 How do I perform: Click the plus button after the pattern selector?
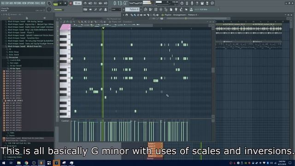tap(142, 9)
